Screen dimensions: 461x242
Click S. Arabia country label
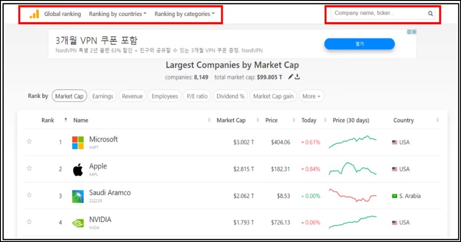(x=410, y=196)
